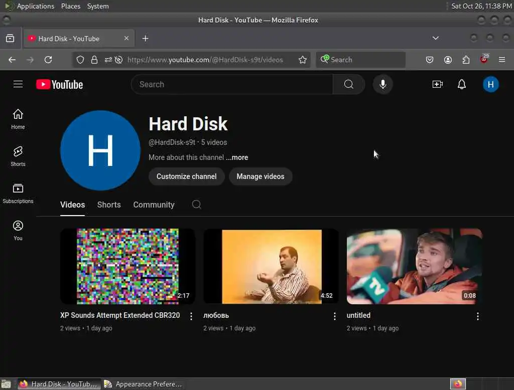Play the любовь video thumbnail

[271, 266]
